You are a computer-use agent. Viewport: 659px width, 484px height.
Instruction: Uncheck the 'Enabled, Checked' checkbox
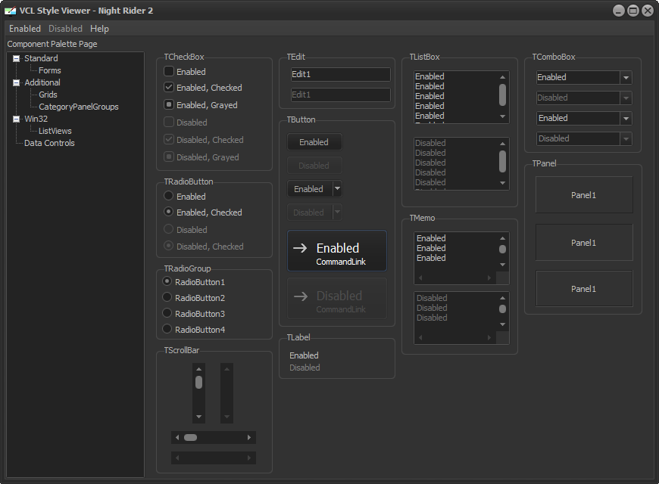(x=168, y=87)
